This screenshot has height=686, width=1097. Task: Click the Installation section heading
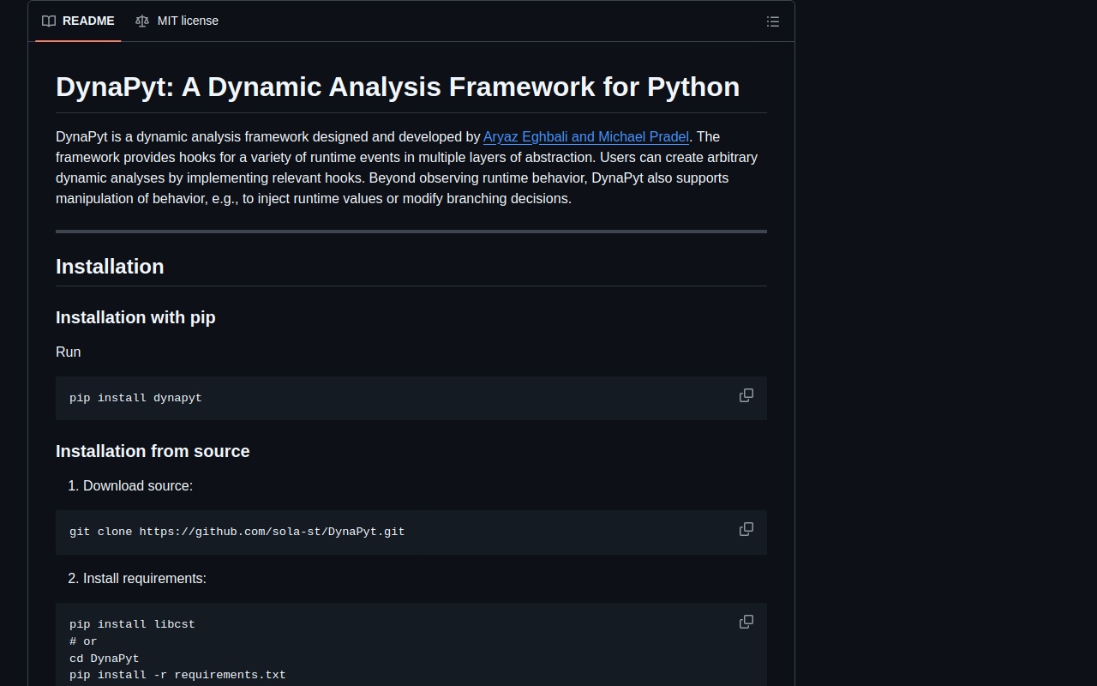pos(110,267)
